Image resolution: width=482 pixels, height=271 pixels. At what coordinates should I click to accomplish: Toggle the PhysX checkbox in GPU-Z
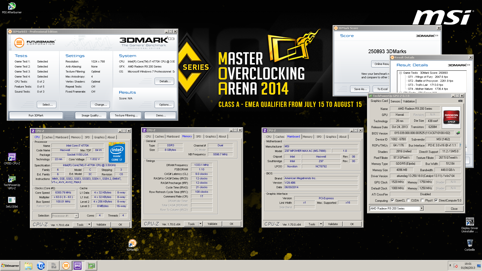click(422, 200)
